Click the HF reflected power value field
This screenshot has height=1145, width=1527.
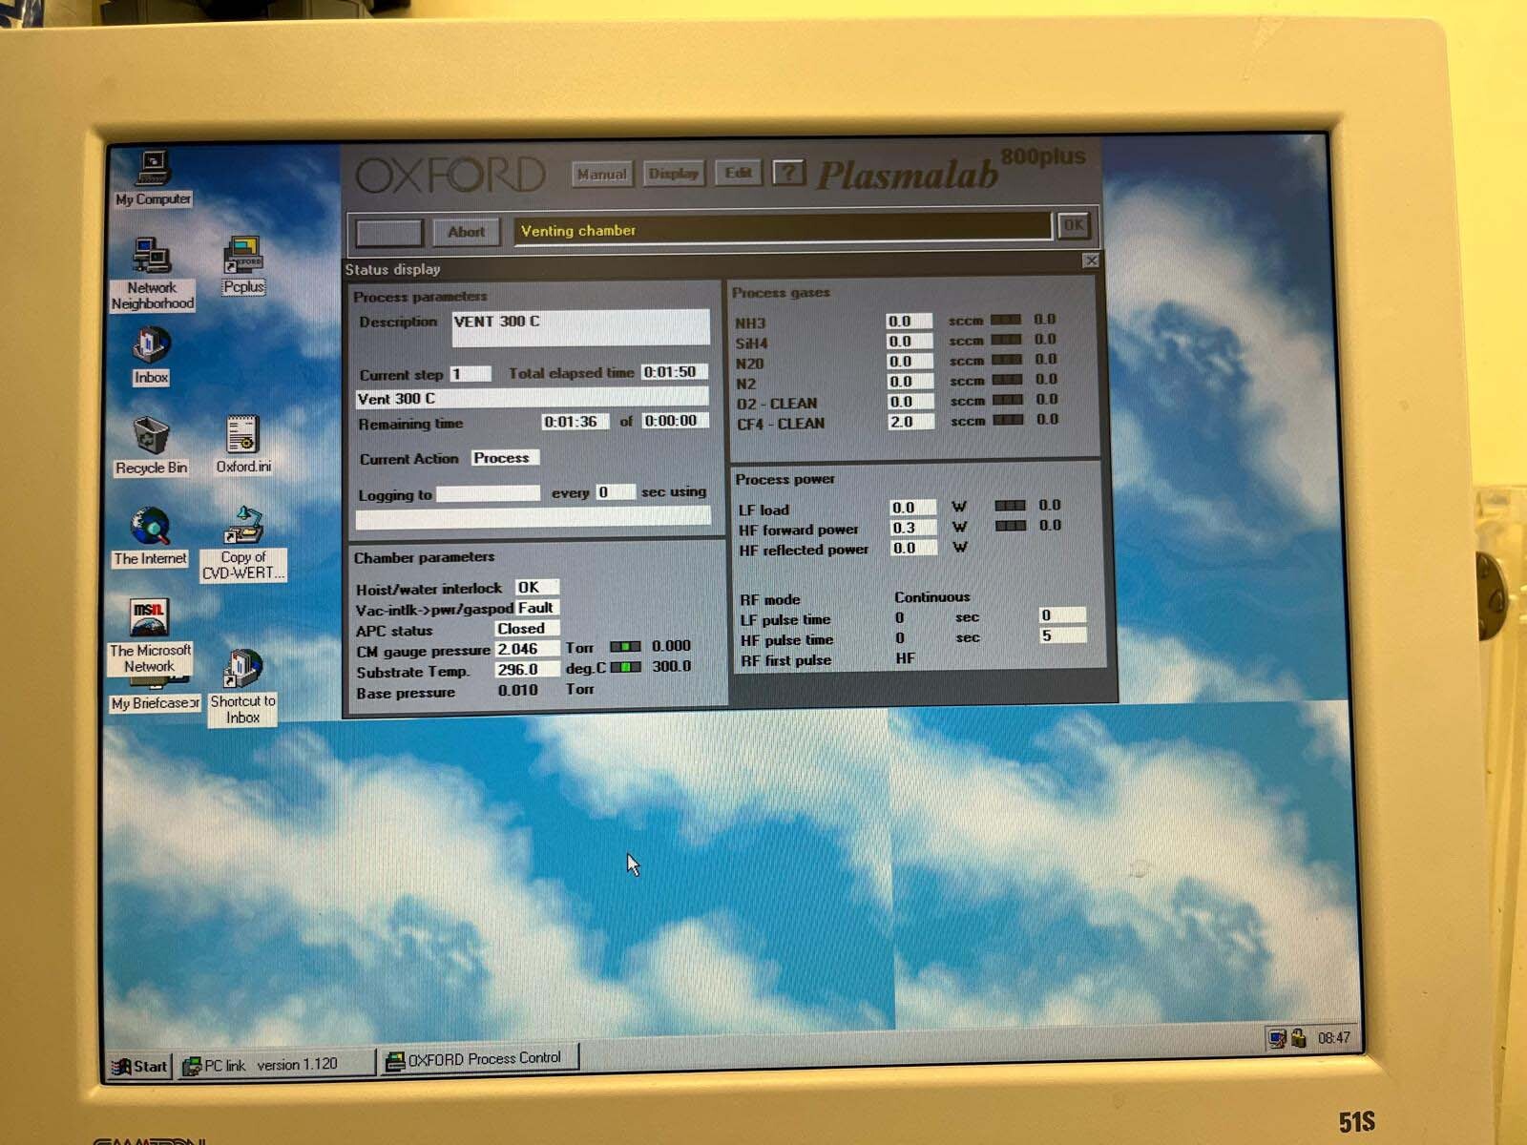(913, 548)
